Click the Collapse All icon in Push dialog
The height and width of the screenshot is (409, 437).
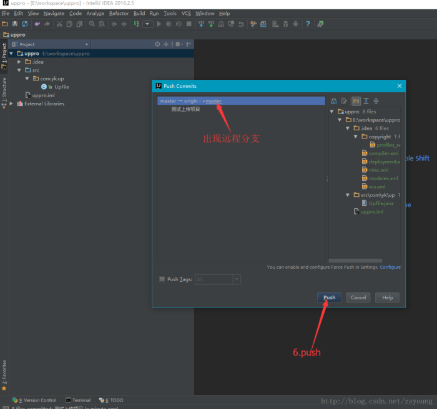coord(376,101)
